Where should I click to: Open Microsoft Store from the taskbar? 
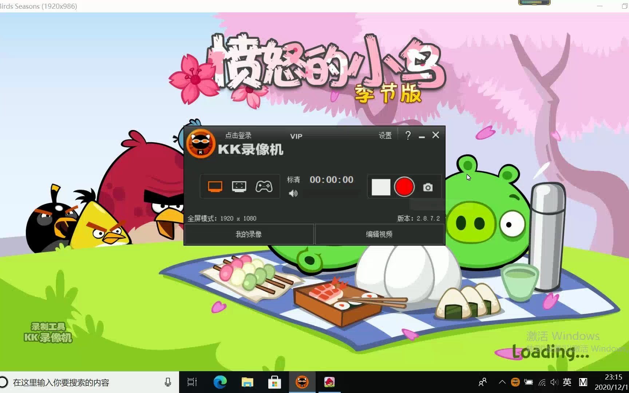click(x=274, y=382)
